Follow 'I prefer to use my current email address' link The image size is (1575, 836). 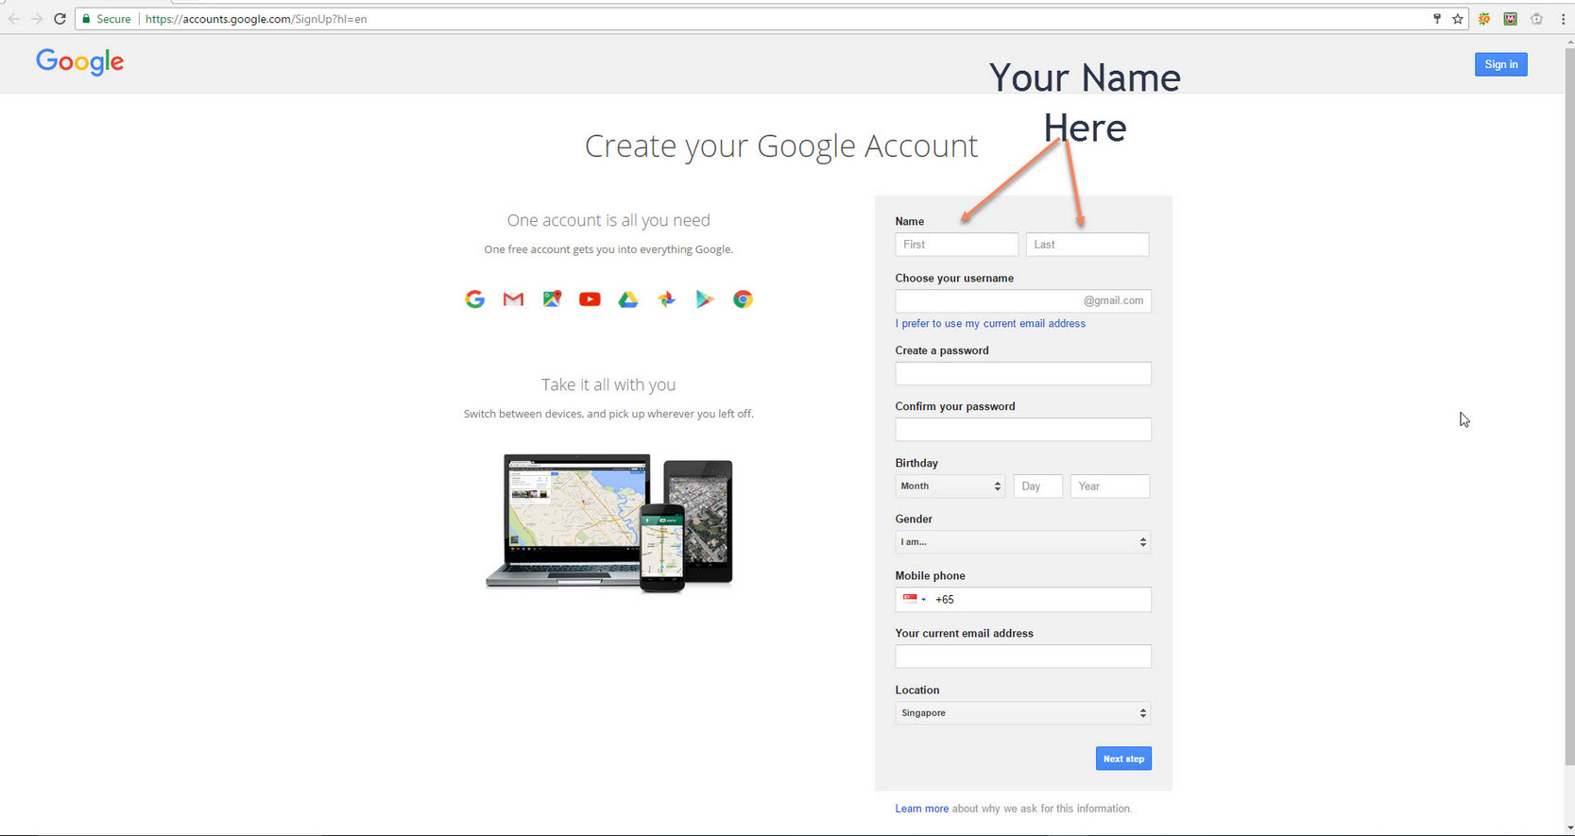click(x=990, y=323)
